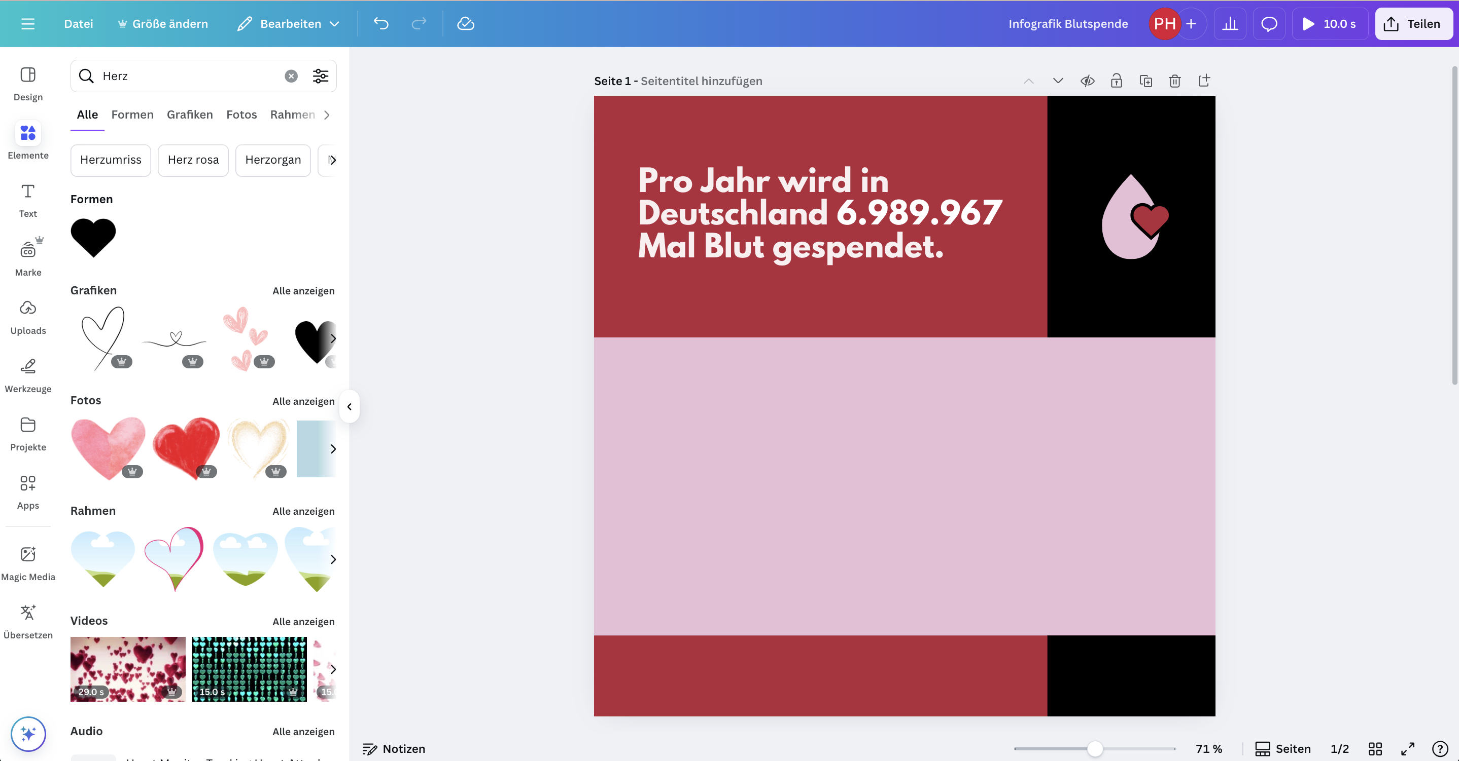Open the Bearbeiten dropdown
This screenshot has height=761, width=1459.
tap(288, 24)
